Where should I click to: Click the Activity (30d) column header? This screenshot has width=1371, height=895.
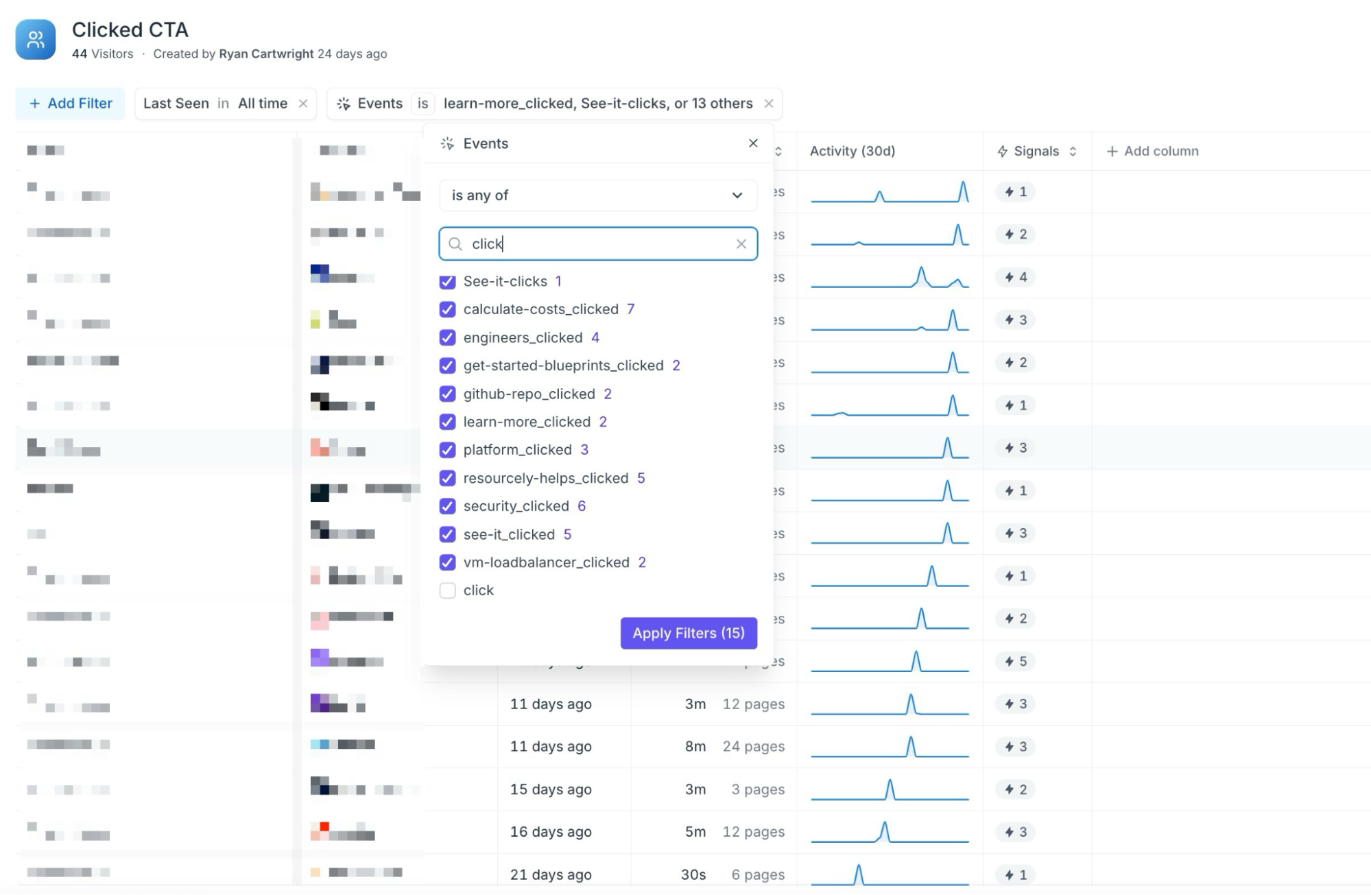pos(852,152)
